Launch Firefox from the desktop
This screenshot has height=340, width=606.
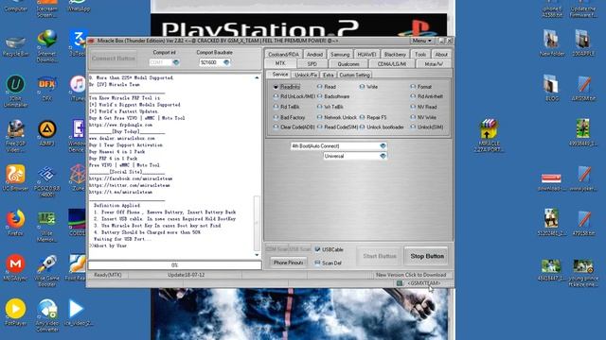click(15, 223)
